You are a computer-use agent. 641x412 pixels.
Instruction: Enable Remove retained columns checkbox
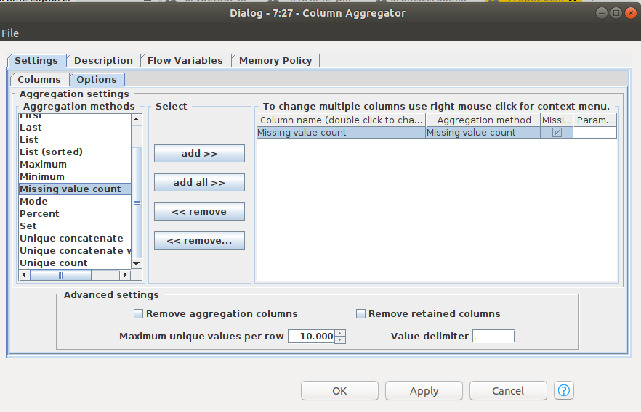(x=360, y=314)
